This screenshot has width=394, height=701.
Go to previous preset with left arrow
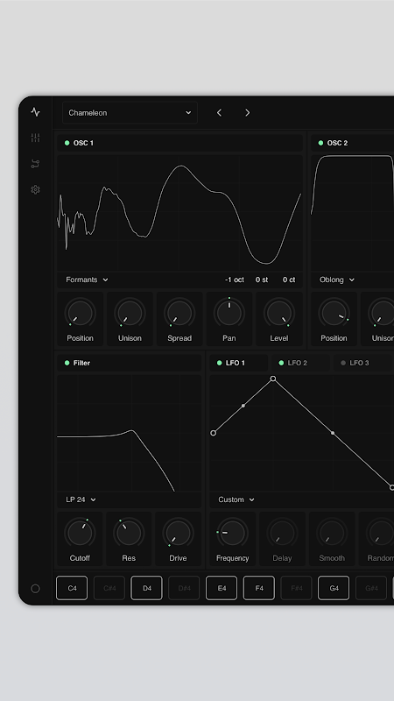[219, 113]
